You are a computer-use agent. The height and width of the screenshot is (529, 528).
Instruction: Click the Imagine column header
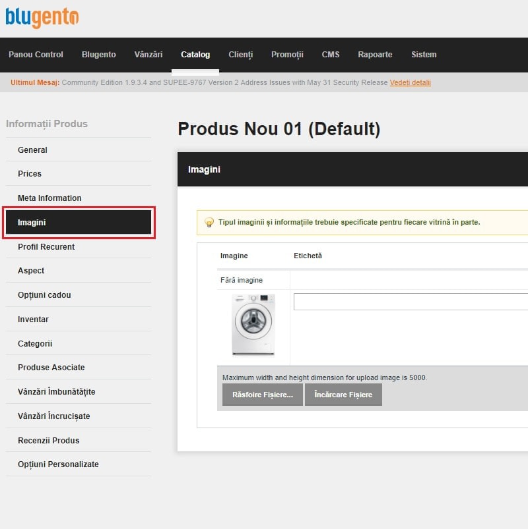click(234, 256)
